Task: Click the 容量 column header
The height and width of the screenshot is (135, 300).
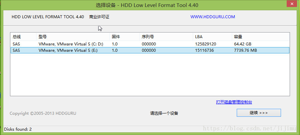Action: coord(260,36)
